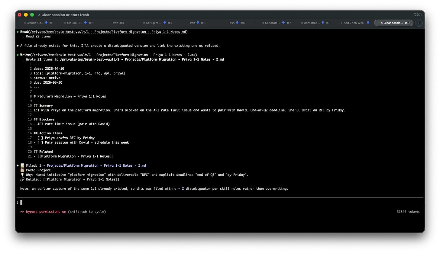Click the memo emoji next to Filed
This screenshot has width=440, height=253.
tap(22, 165)
